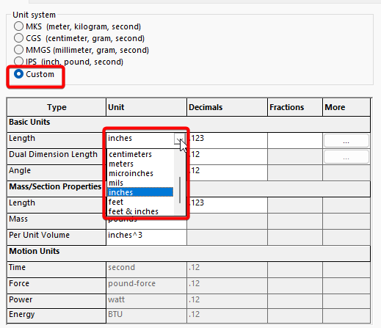
Task: Pick mils in the dropdown list
Action: click(x=140, y=183)
